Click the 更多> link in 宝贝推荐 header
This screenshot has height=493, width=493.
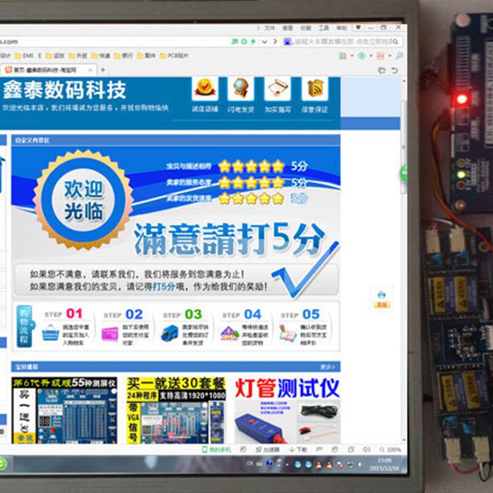coord(328,367)
